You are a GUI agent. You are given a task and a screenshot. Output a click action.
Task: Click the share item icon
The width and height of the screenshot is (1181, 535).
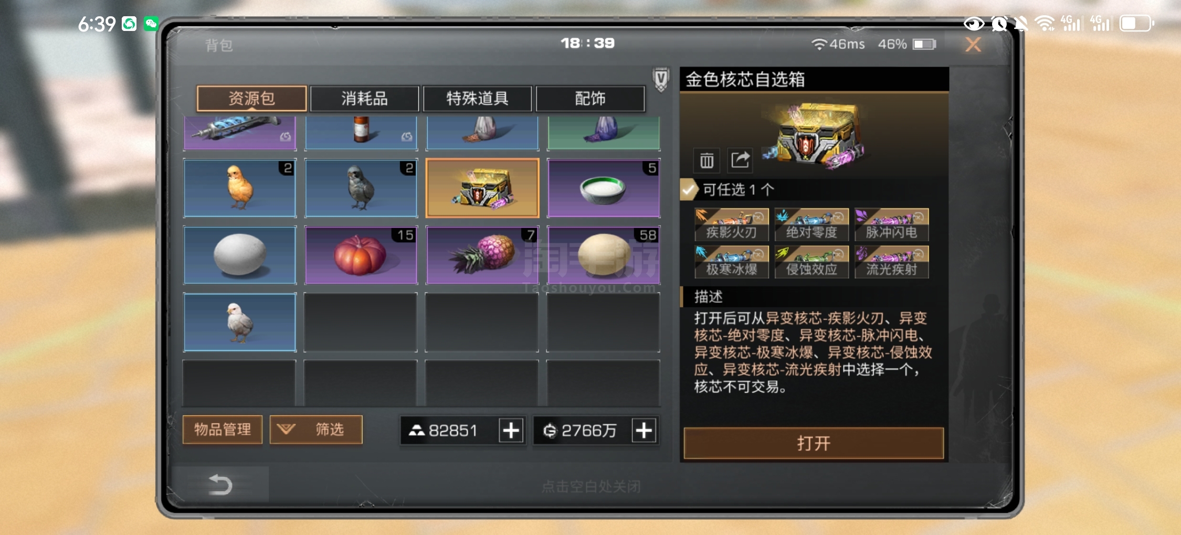pos(740,160)
